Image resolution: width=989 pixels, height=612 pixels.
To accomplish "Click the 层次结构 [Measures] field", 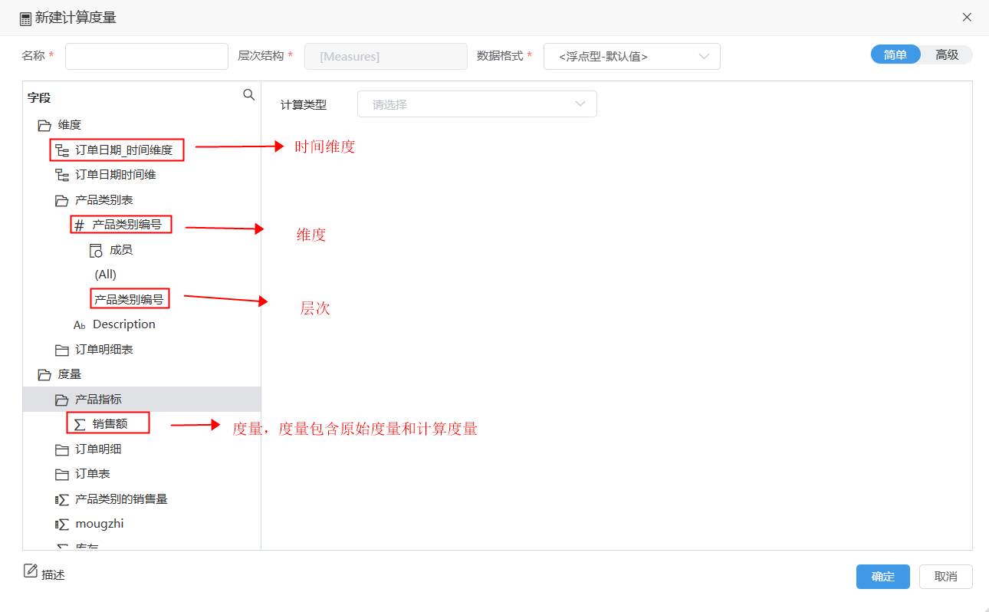I will tap(386, 57).
